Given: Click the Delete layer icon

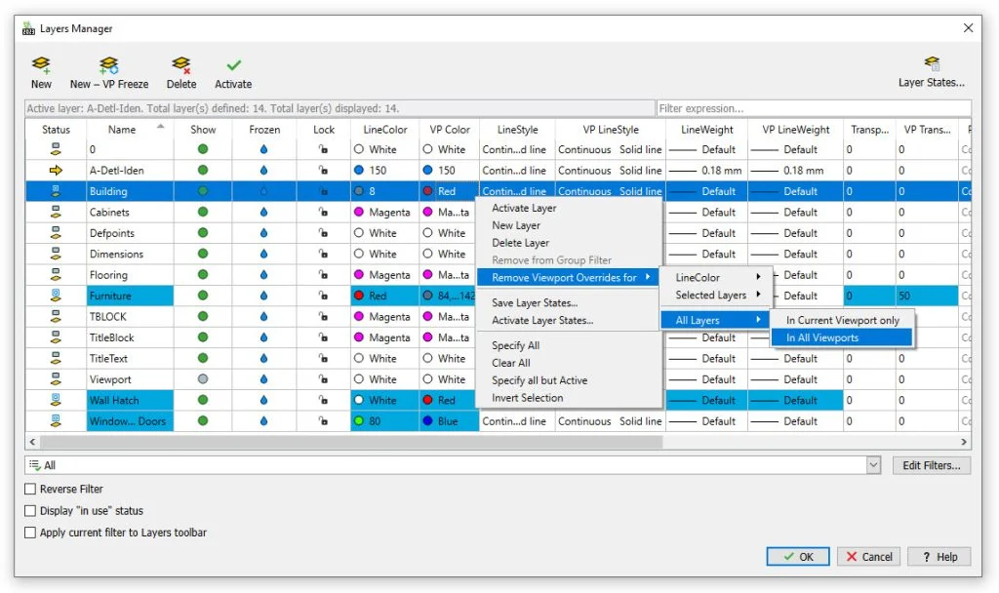Looking at the screenshot, I should click(180, 65).
